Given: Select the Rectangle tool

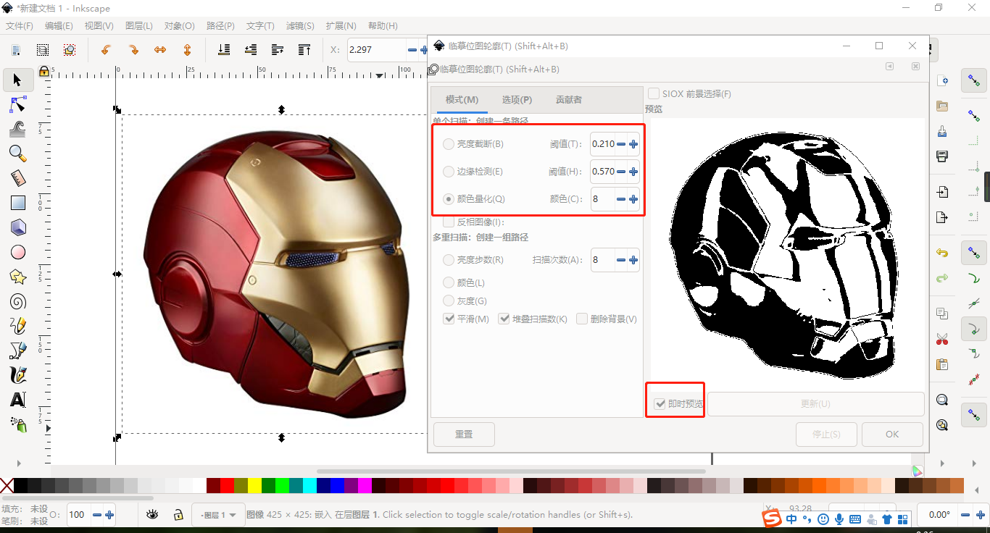Looking at the screenshot, I should [17, 203].
